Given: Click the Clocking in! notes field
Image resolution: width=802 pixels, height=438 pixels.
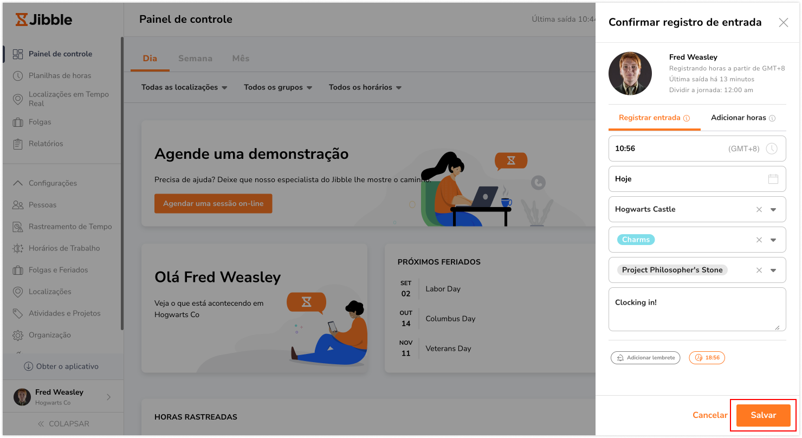Looking at the screenshot, I should 697,309.
